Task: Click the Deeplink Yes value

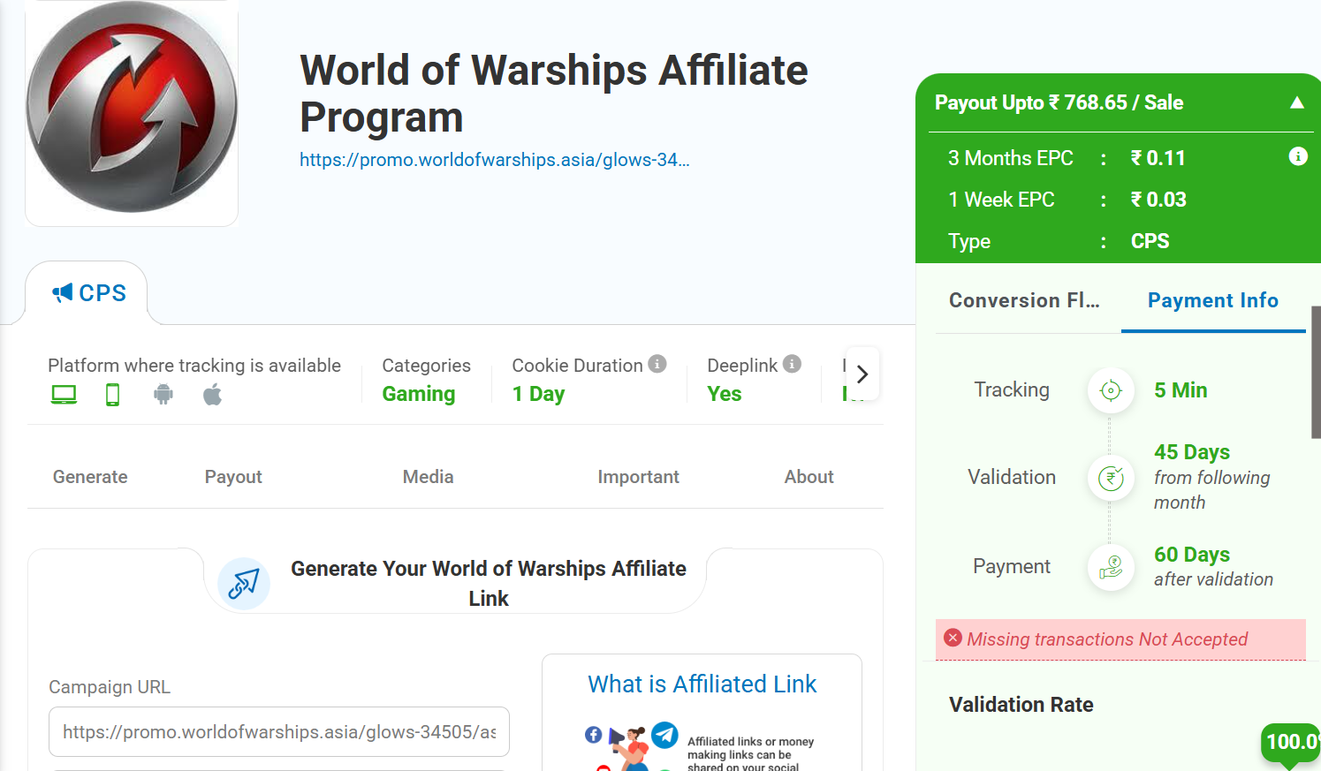Action: point(725,394)
